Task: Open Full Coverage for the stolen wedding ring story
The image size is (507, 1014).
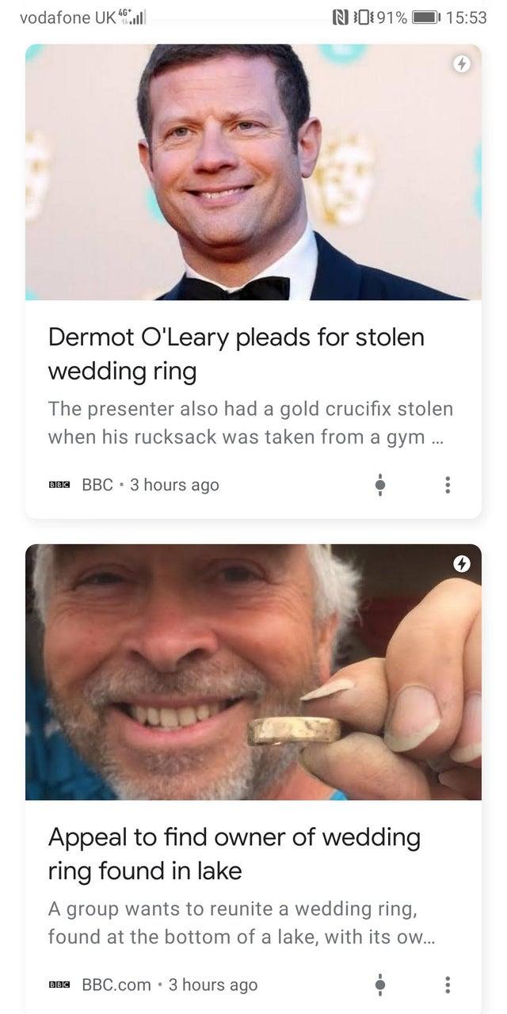Action: [x=380, y=485]
